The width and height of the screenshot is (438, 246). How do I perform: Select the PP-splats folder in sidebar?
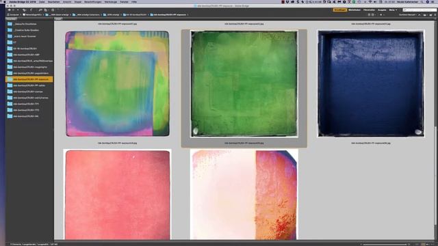tap(29, 85)
